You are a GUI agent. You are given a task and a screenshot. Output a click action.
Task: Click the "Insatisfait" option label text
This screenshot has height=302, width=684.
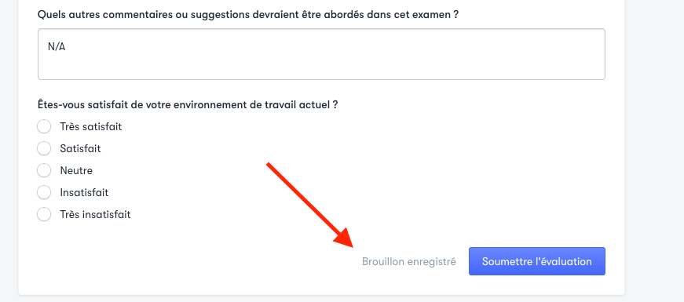click(x=84, y=193)
